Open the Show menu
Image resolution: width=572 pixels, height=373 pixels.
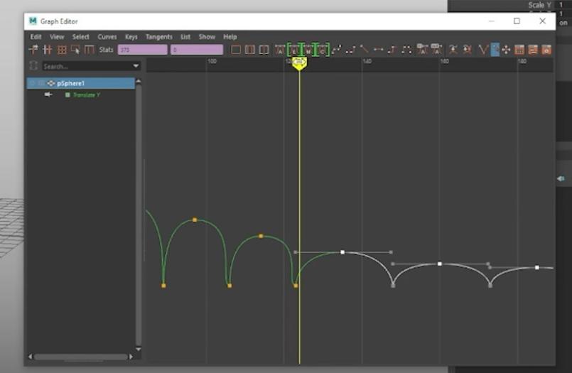[x=207, y=37]
